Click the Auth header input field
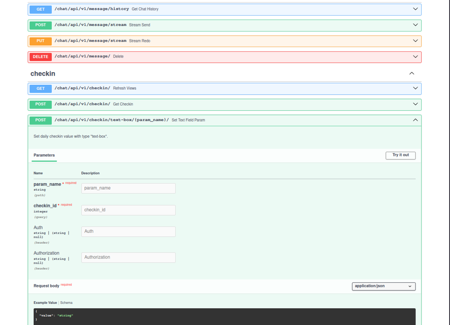This screenshot has height=325, width=450. point(128,232)
